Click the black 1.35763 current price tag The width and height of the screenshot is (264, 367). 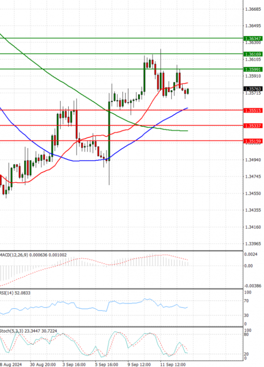(x=253, y=89)
